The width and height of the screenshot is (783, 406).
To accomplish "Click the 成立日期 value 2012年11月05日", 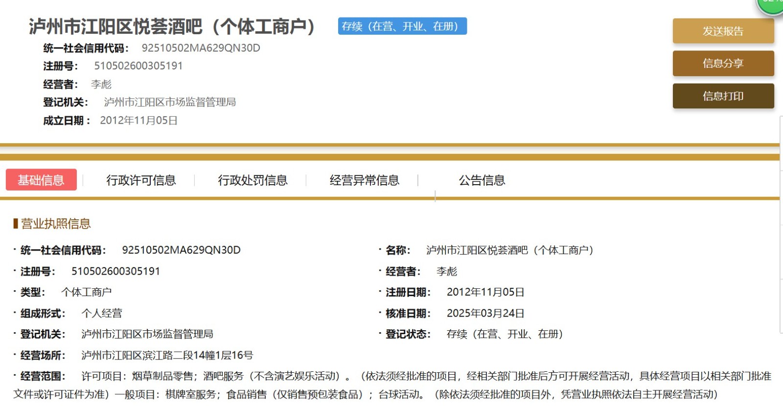I will pyautogui.click(x=138, y=121).
